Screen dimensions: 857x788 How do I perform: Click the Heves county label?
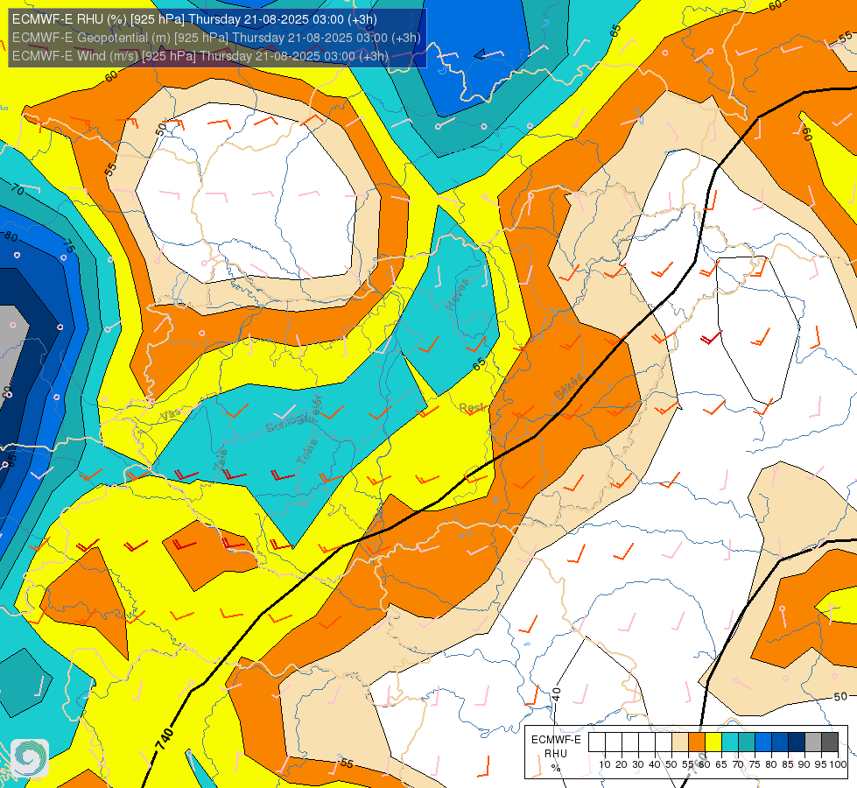click(458, 293)
